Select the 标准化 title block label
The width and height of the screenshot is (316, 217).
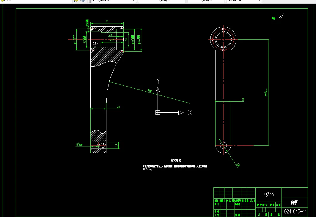coord(238,204)
